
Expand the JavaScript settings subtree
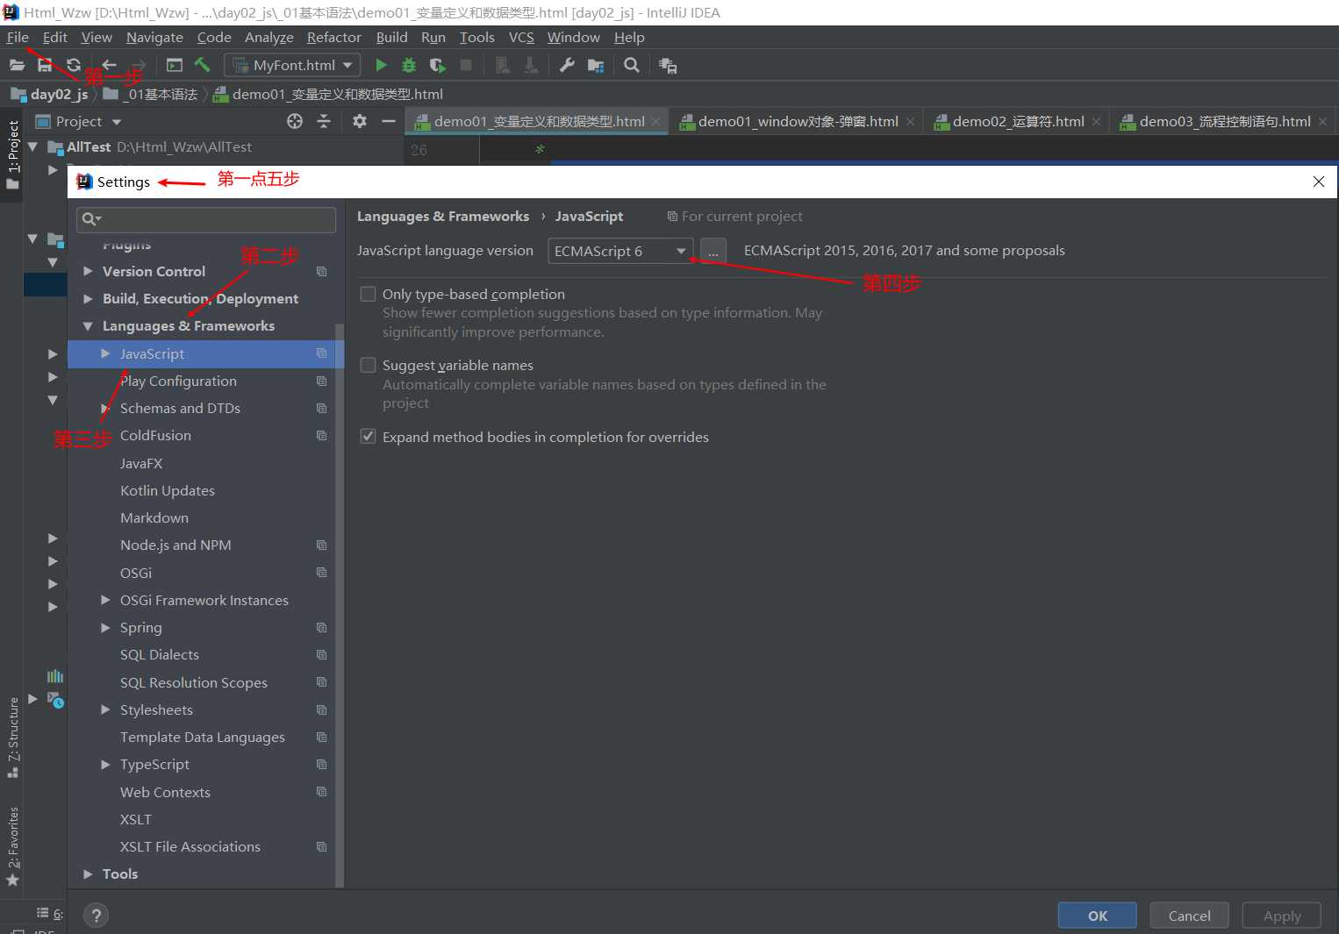[x=105, y=353]
